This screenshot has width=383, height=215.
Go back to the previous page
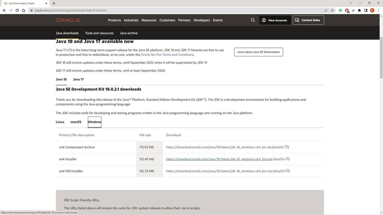pyautogui.click(x=4, y=10)
